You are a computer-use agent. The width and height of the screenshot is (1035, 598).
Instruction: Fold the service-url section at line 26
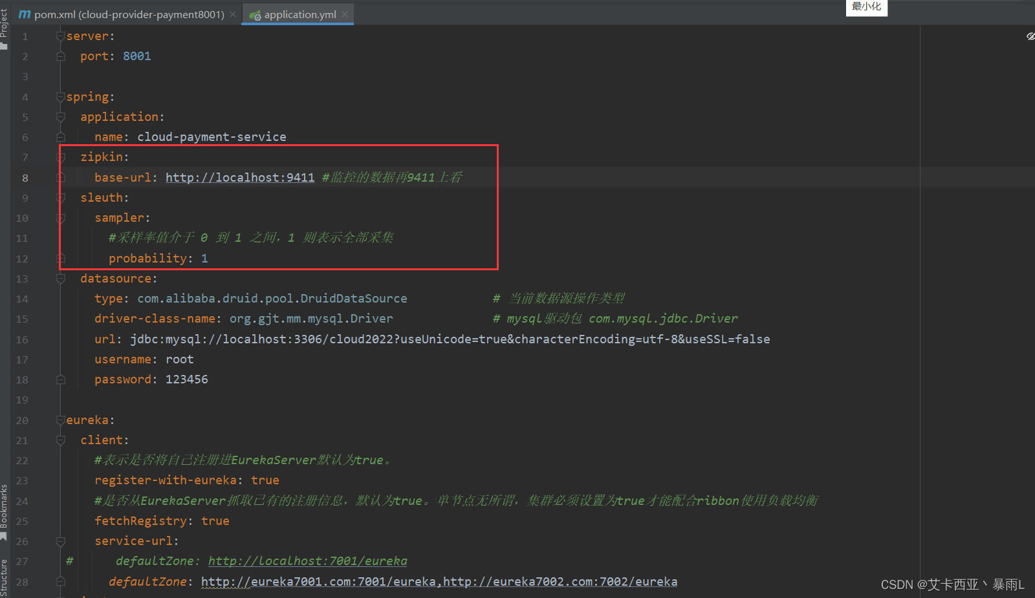(60, 541)
